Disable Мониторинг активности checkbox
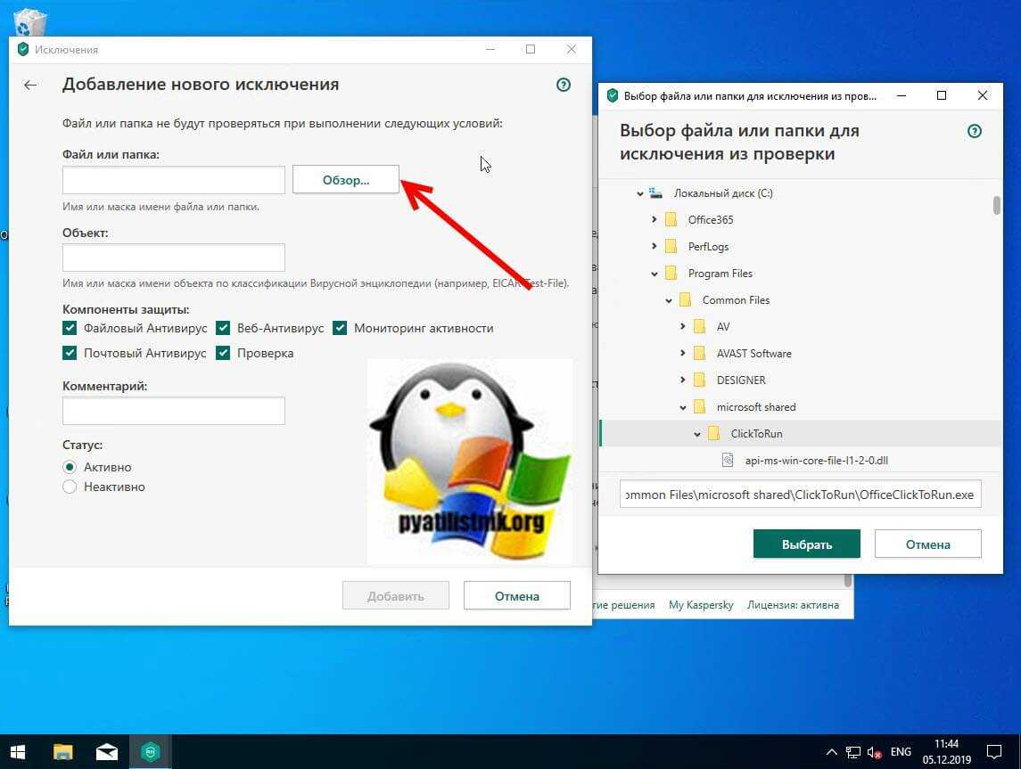Screen dimensions: 1021x769 point(340,328)
